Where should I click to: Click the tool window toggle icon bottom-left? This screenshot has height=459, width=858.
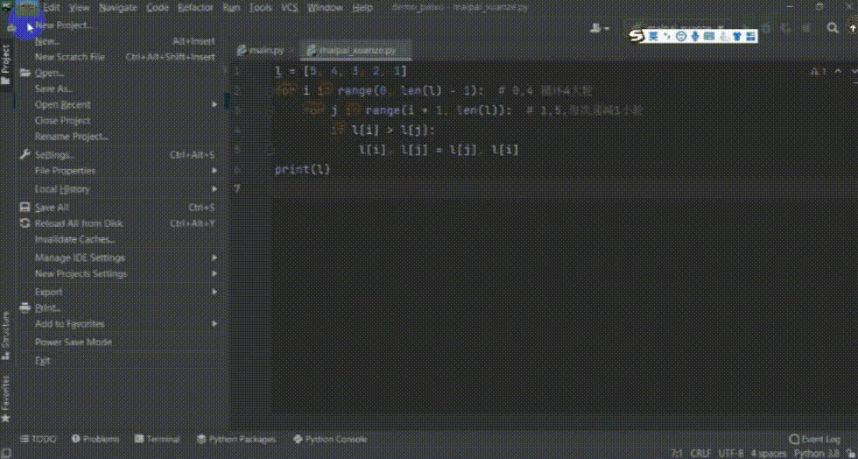pos(6,454)
